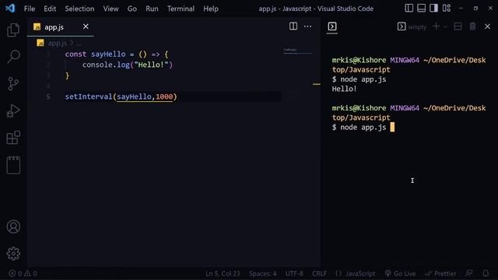
Task: Show errors and warnings in status bar
Action: coord(23,273)
